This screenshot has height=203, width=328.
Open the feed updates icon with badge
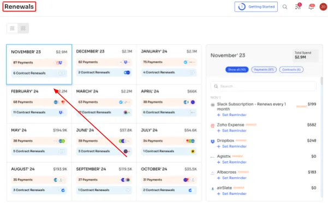pyautogui.click(x=298, y=7)
